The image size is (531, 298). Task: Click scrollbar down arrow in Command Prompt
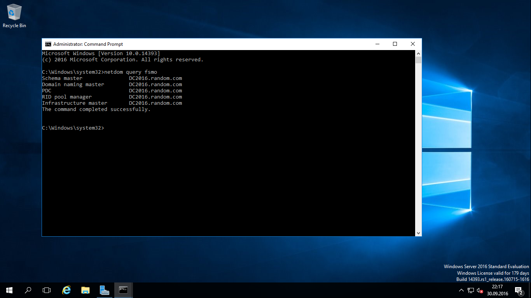[x=418, y=233]
